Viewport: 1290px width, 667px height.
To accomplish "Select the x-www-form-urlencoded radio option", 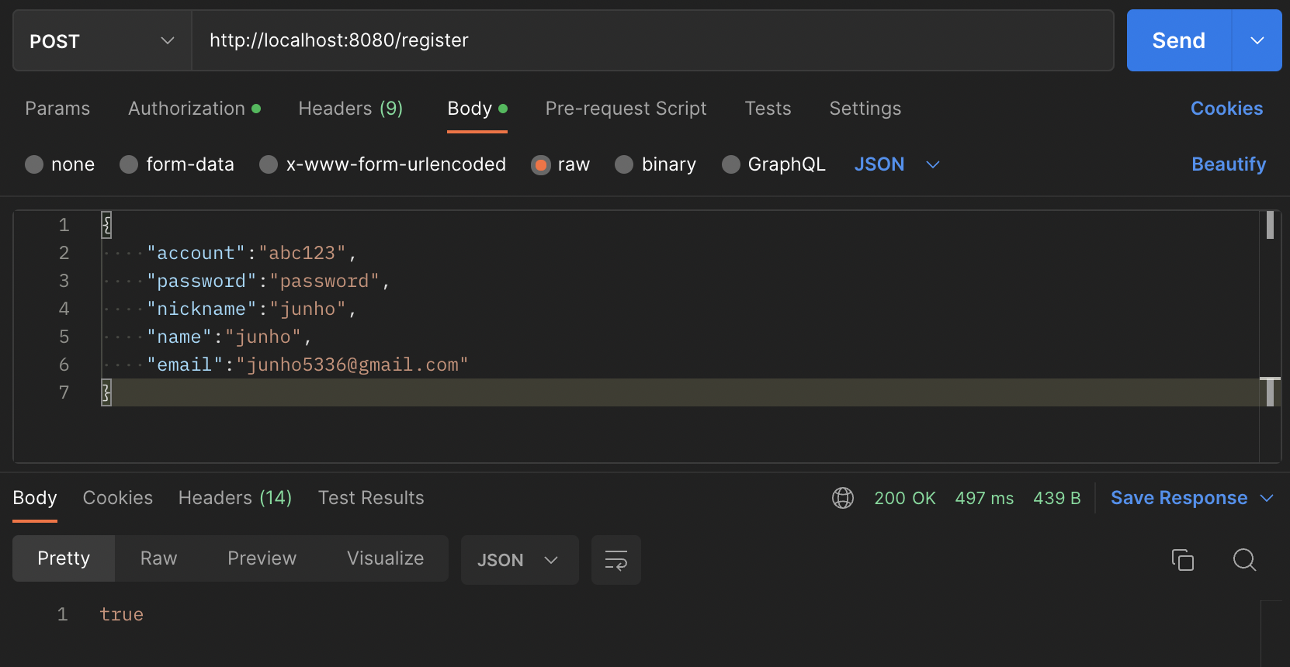I will (x=269, y=164).
